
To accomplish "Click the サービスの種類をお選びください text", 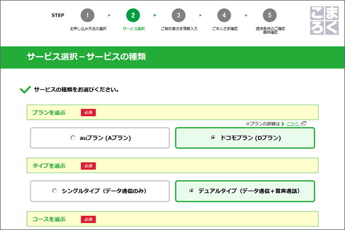I will (76, 90).
